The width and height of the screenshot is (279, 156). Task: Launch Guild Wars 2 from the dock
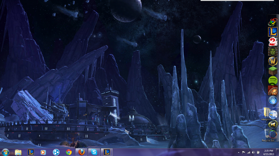click(273, 42)
